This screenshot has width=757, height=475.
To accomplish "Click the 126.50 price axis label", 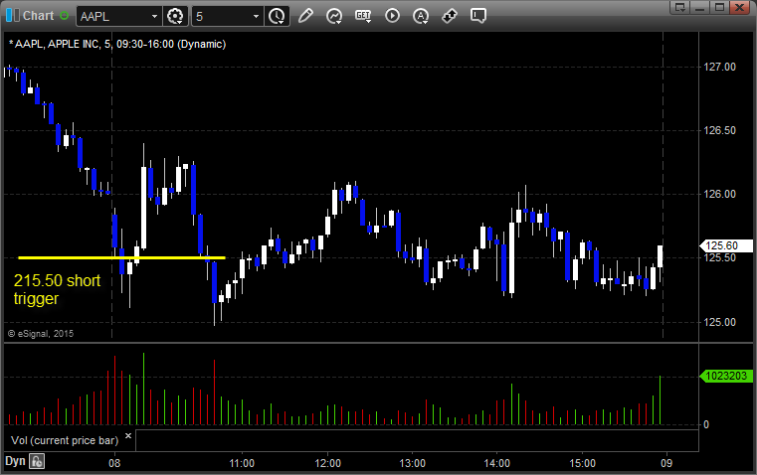I will tap(720, 131).
